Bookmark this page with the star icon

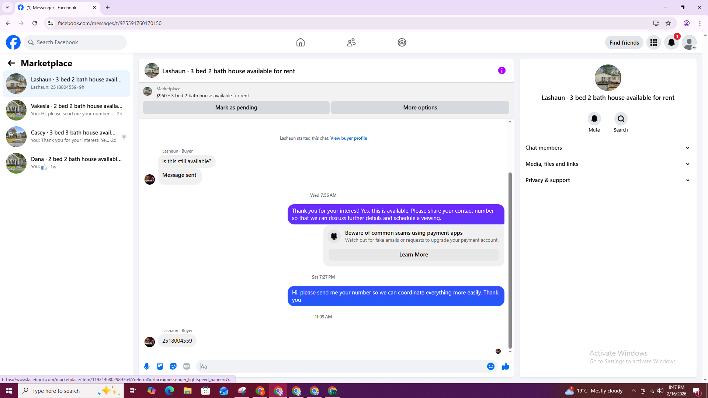click(x=668, y=23)
